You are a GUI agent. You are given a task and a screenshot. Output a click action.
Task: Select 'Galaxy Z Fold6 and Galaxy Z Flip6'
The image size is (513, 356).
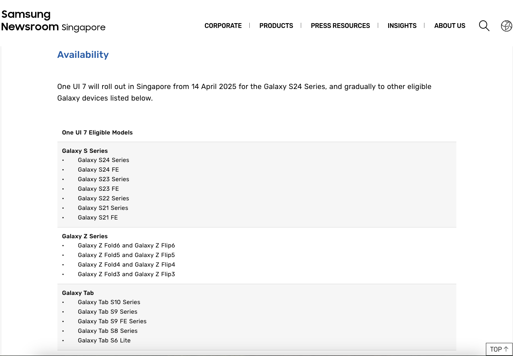126,245
